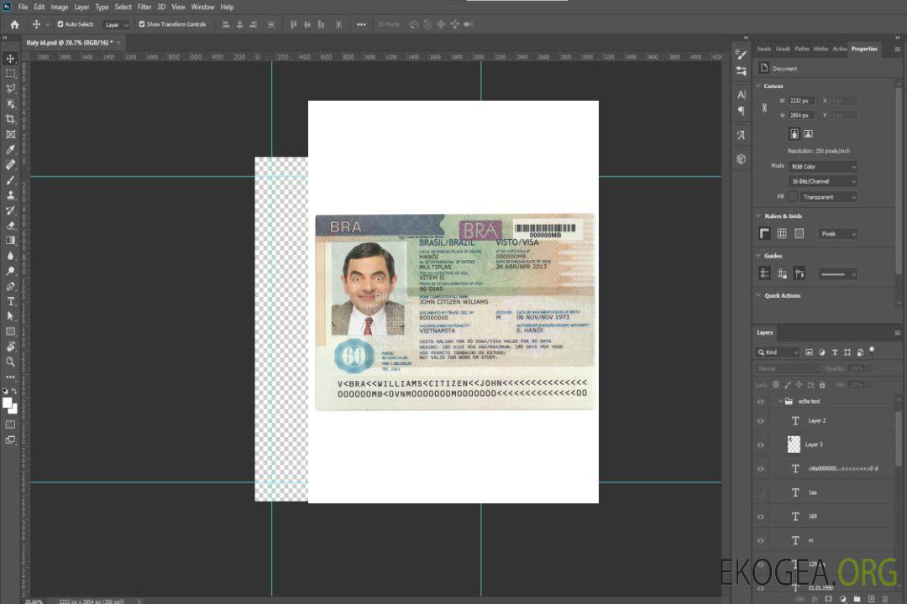Screen dimensions: 907x604
Task: Click the create new group folder button
Action: [857, 599]
